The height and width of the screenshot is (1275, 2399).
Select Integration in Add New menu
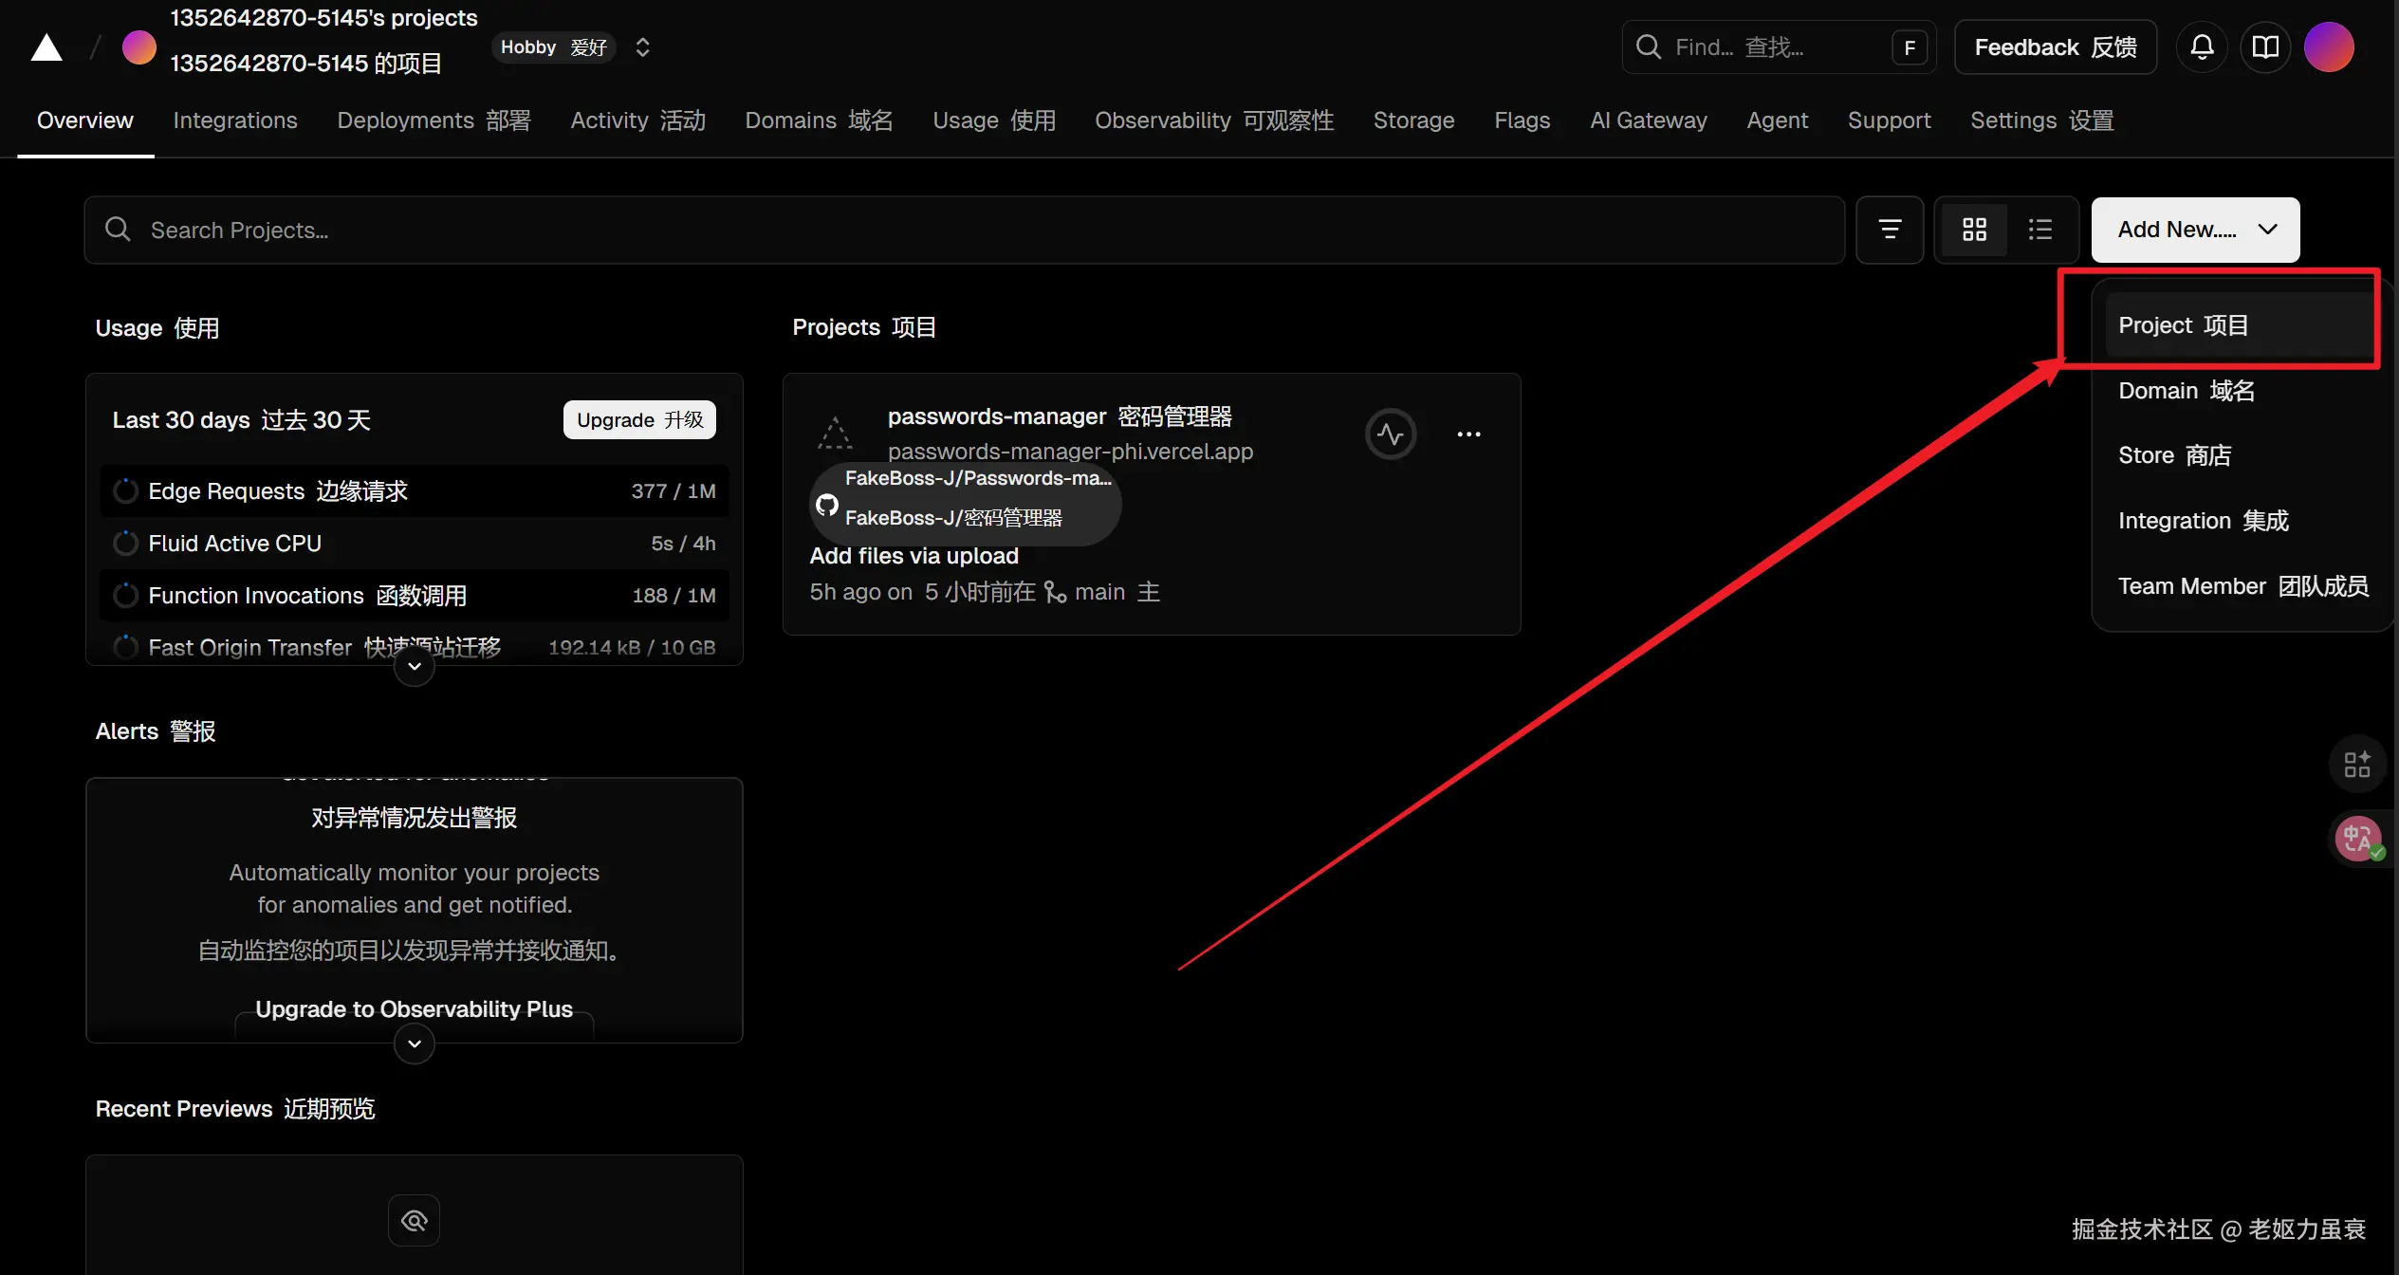point(2239,521)
